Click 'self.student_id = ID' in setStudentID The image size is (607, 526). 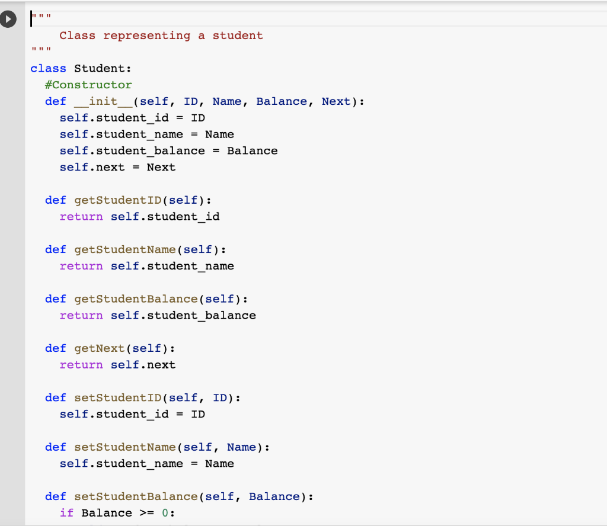pos(132,414)
